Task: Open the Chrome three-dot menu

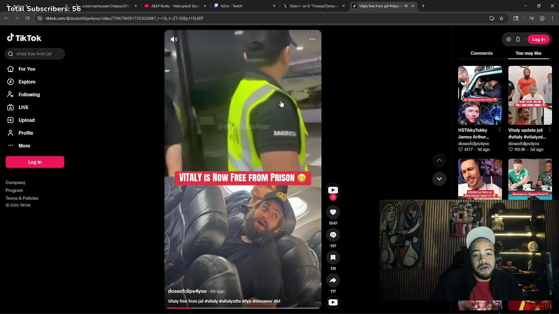Action: (x=552, y=18)
